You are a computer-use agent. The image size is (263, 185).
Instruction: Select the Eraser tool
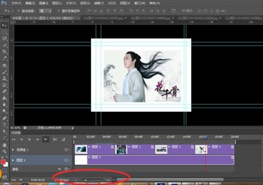point(5,91)
